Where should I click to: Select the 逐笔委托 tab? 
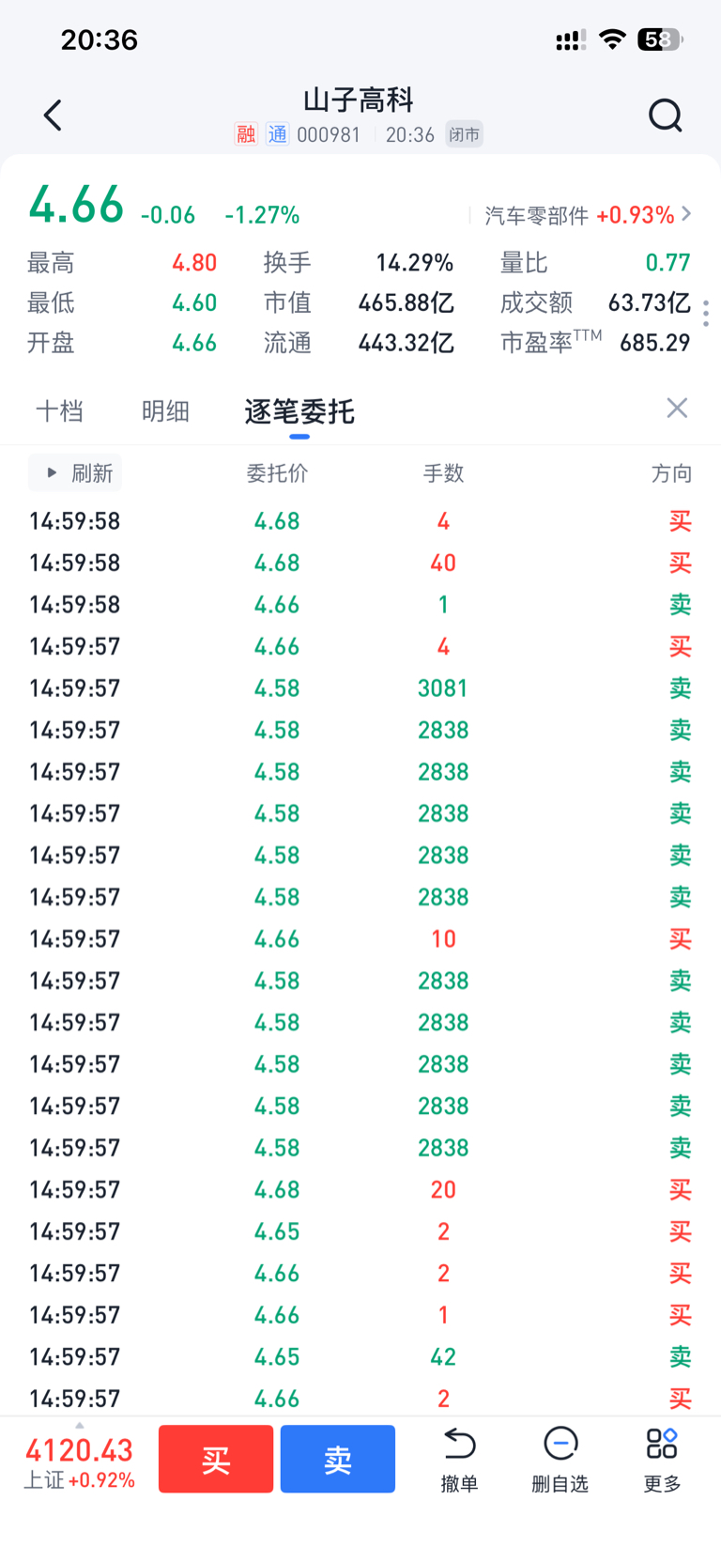point(299,411)
